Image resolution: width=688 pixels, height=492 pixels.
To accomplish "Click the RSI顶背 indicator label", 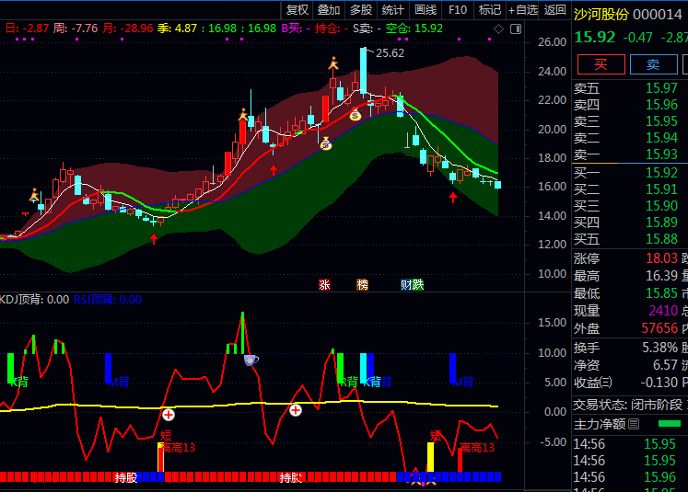I will click(x=107, y=300).
